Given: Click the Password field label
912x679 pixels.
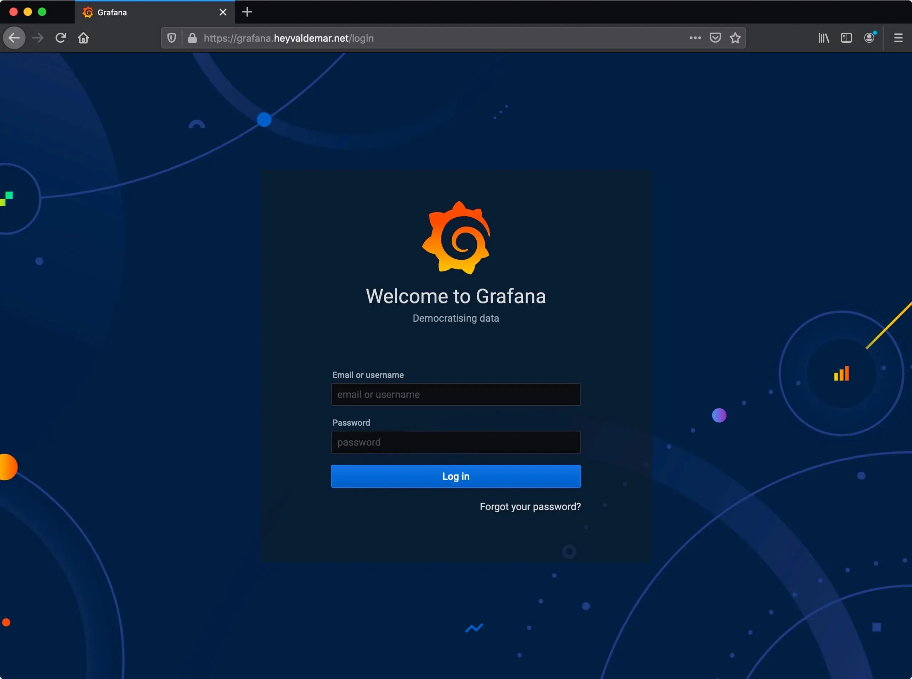Looking at the screenshot, I should (351, 423).
